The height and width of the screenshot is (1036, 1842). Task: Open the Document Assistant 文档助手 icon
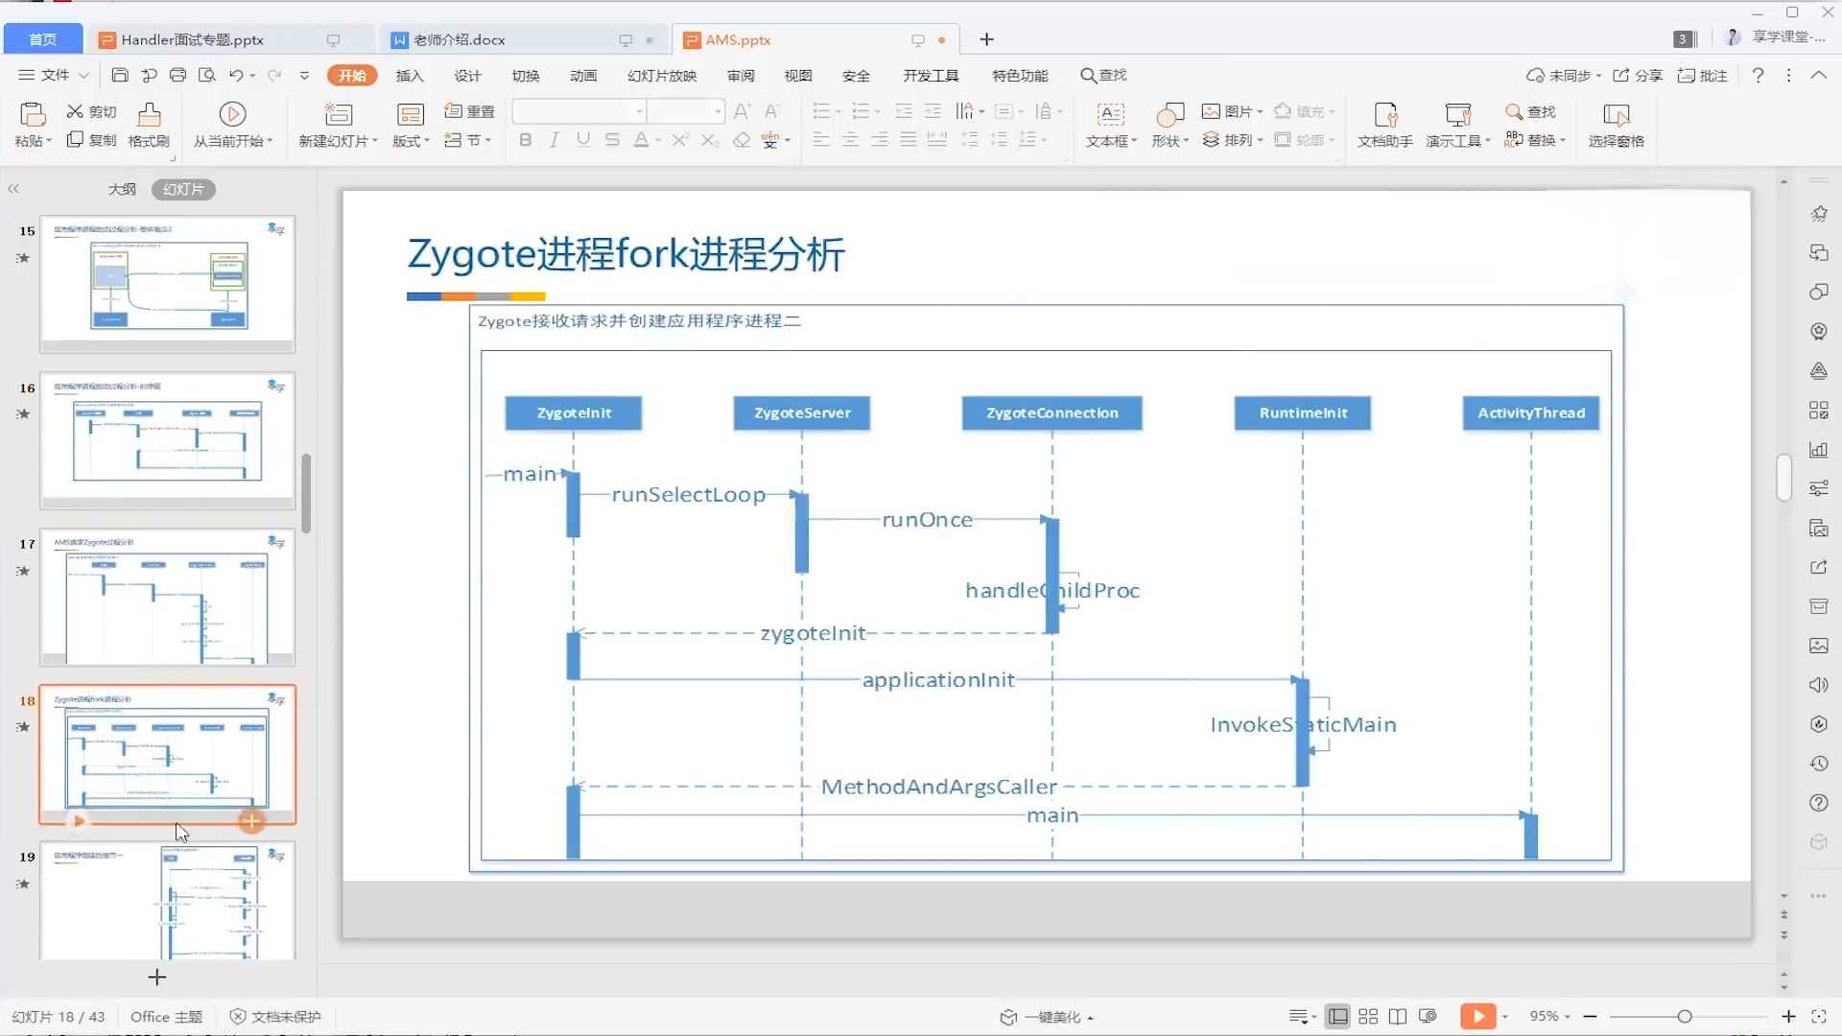click(1385, 114)
